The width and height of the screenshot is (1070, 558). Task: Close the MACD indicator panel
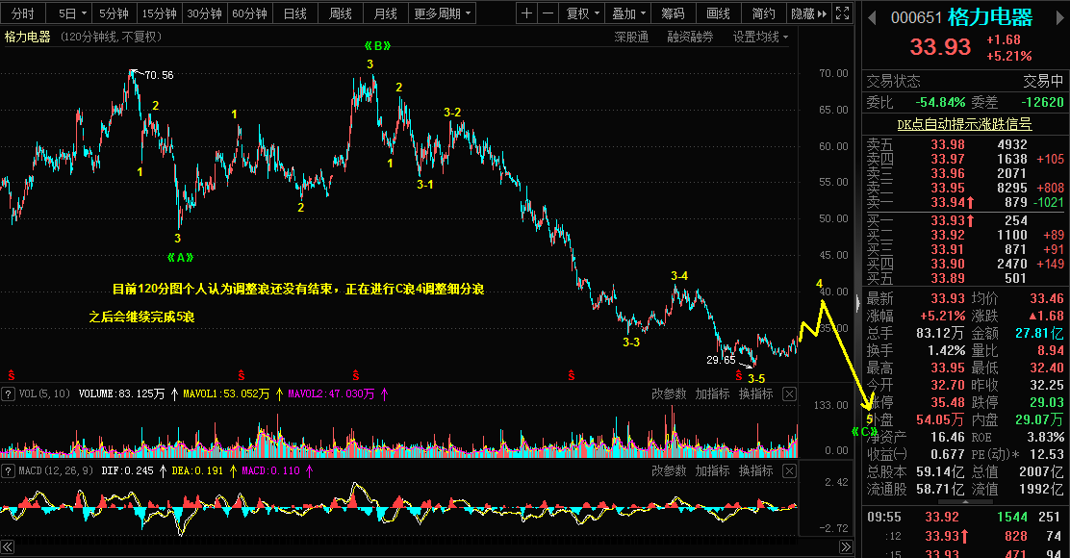(x=789, y=470)
